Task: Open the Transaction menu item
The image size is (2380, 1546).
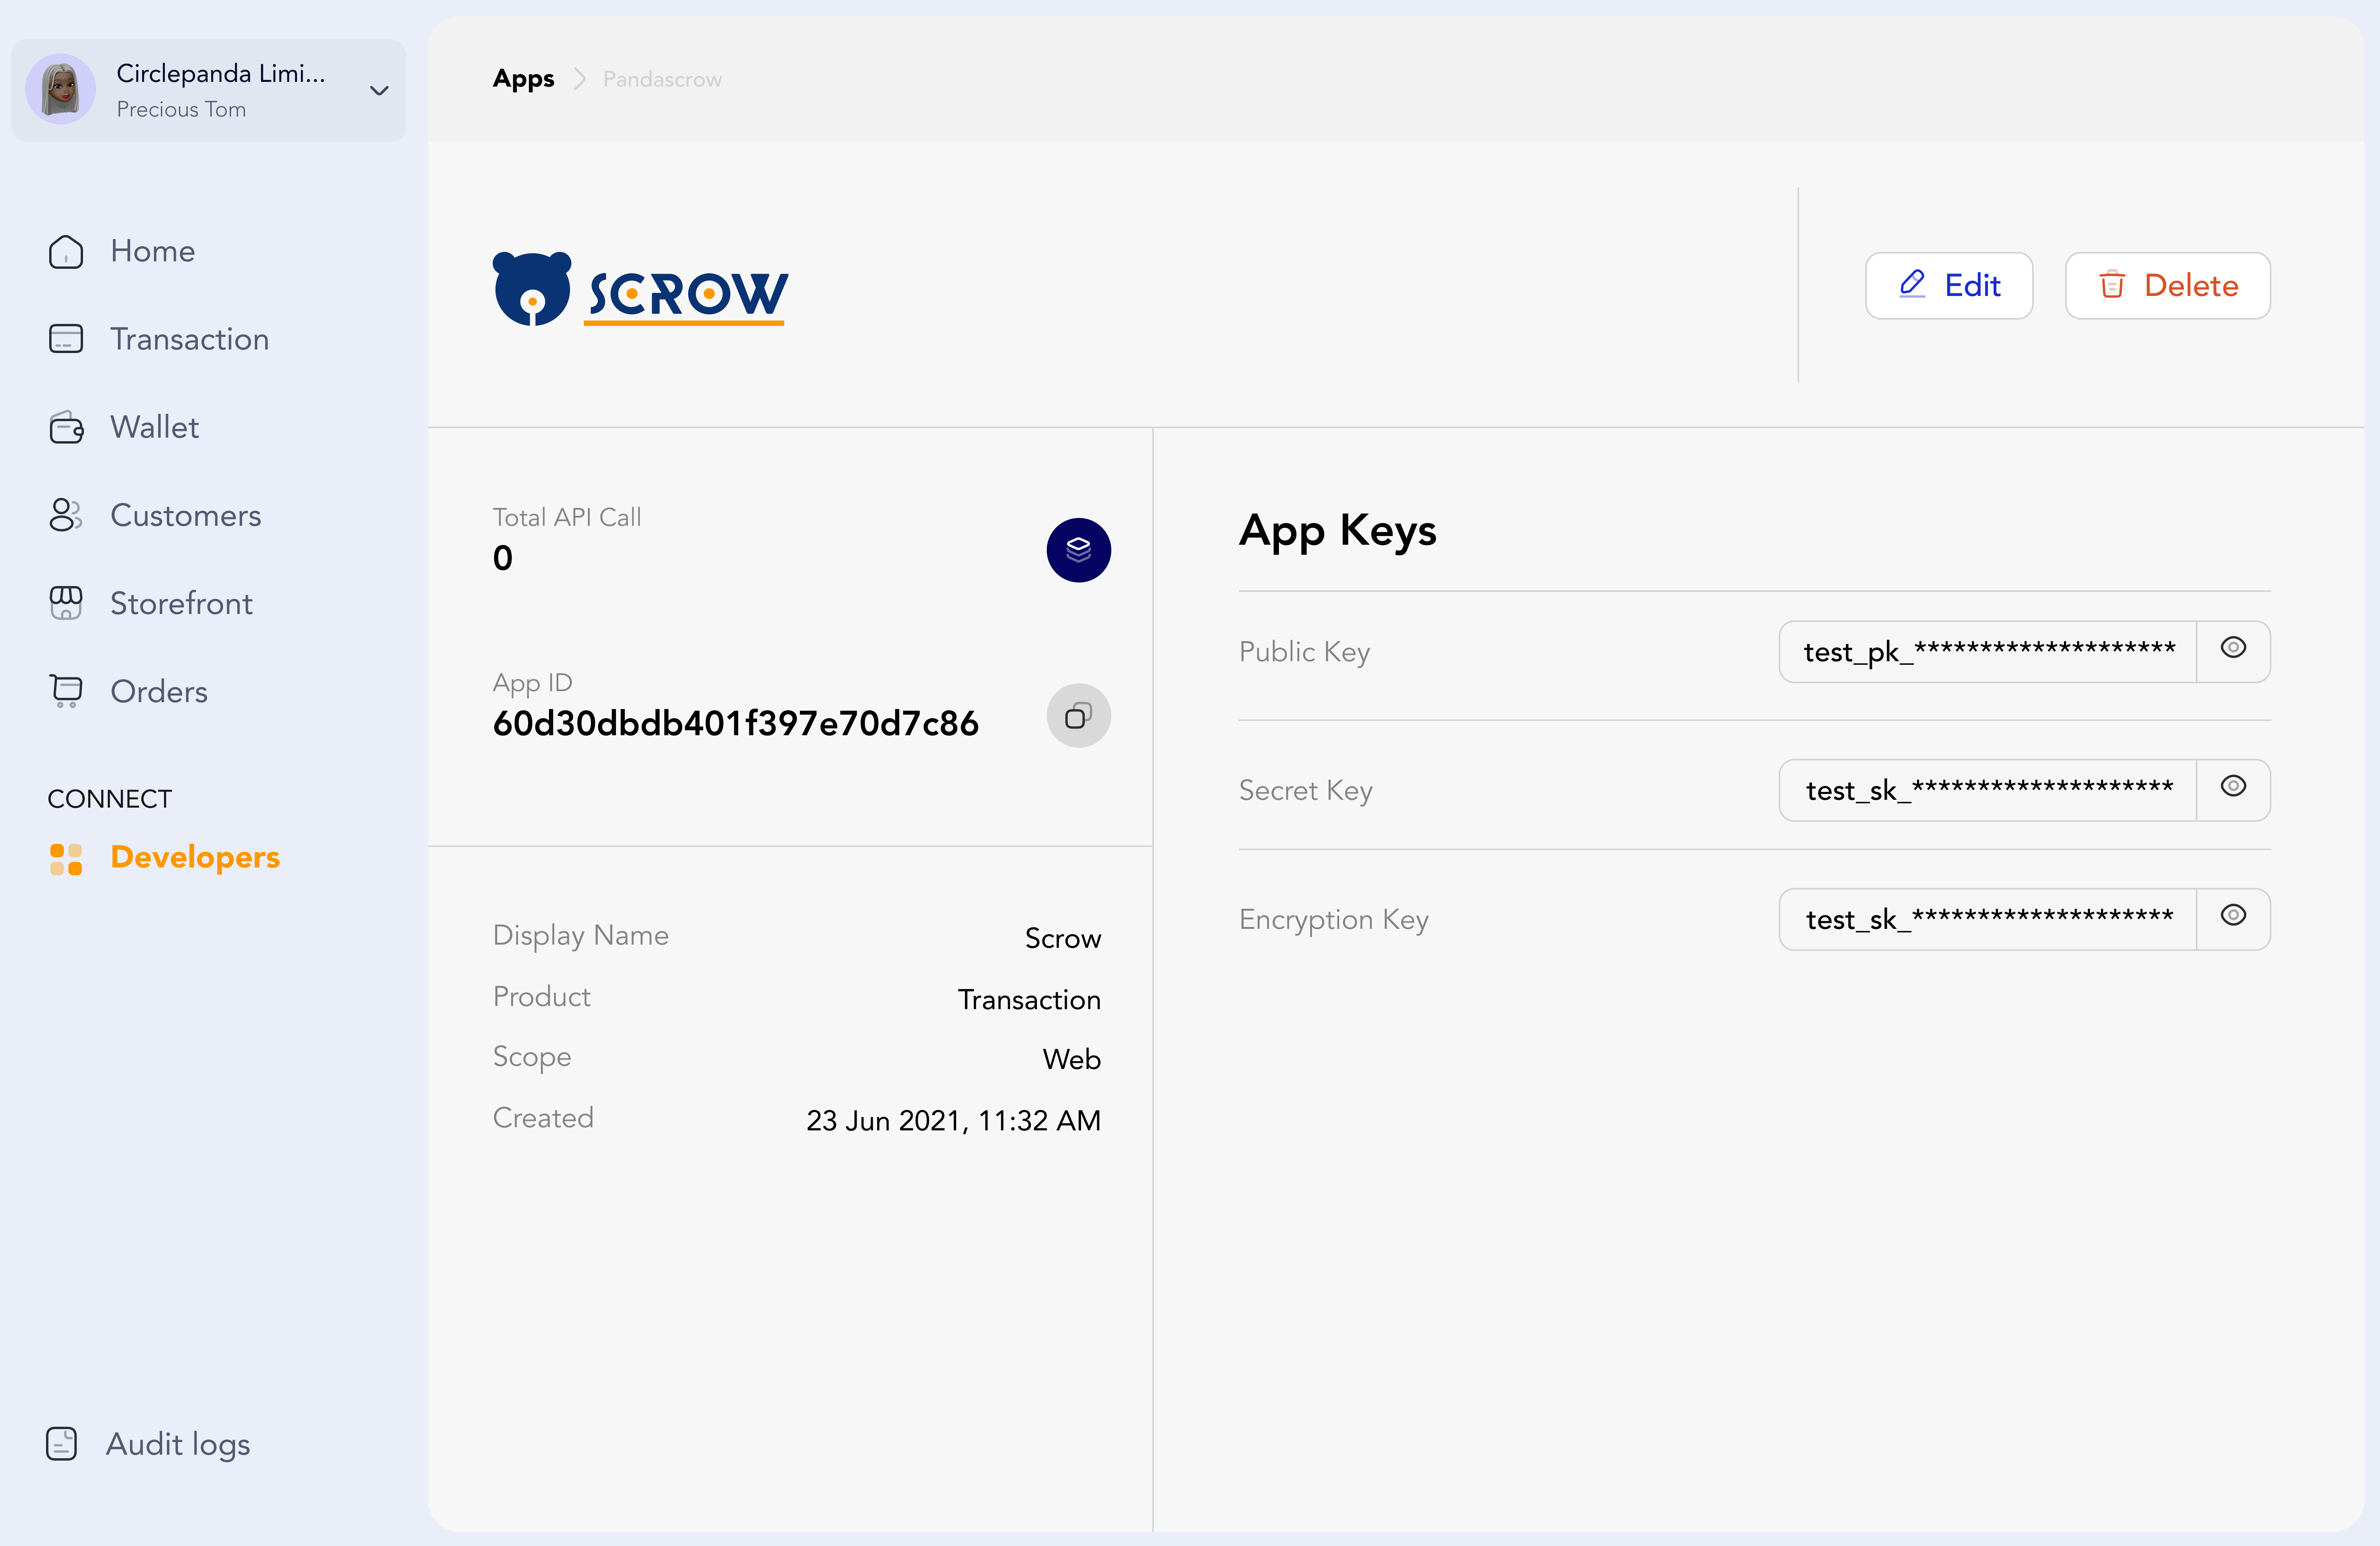Action: tap(189, 339)
